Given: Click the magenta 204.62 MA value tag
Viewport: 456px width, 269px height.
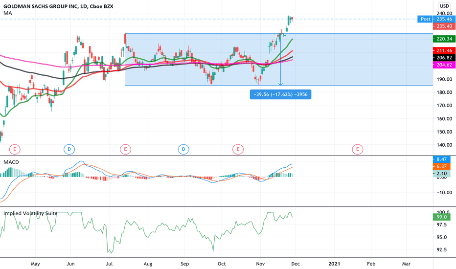Looking at the screenshot, I should click(444, 65).
